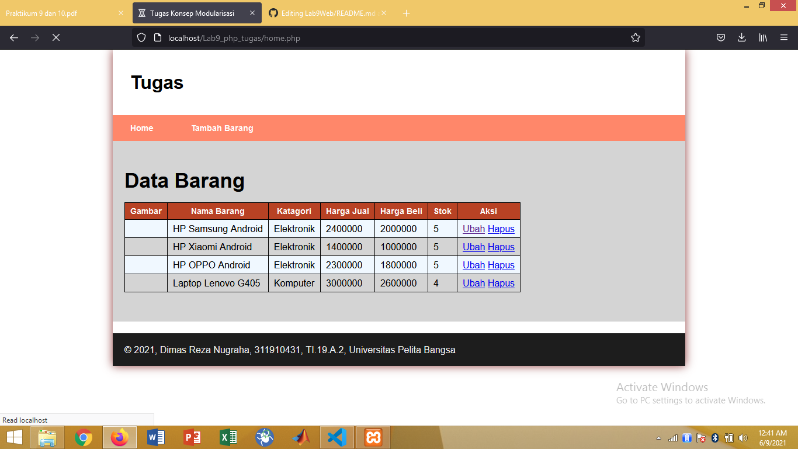The width and height of the screenshot is (798, 449).
Task: Select the Laptop Lenovo G405 cell
Action: 218,284
